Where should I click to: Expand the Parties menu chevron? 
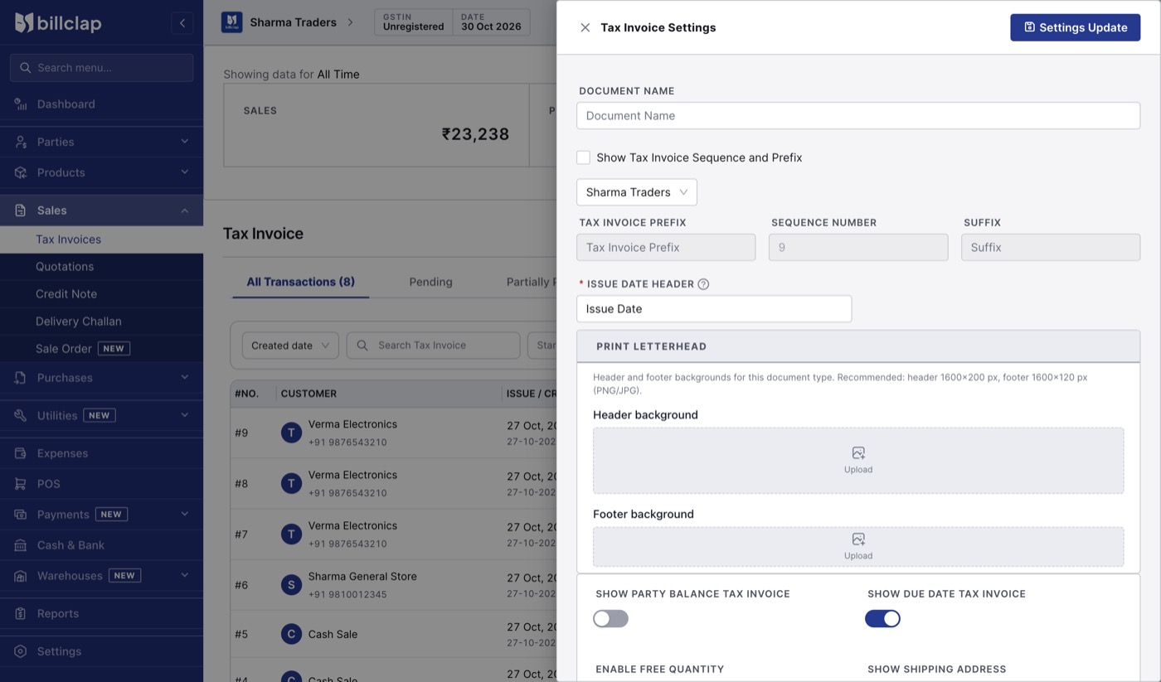point(184,142)
